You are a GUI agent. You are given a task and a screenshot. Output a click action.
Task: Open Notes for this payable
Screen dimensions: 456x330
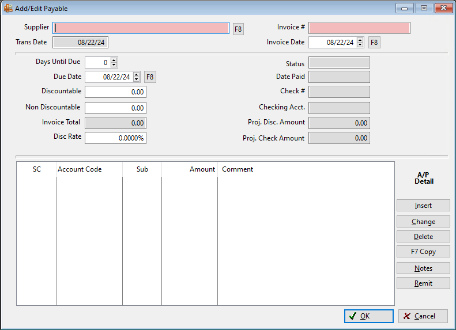coord(423,268)
